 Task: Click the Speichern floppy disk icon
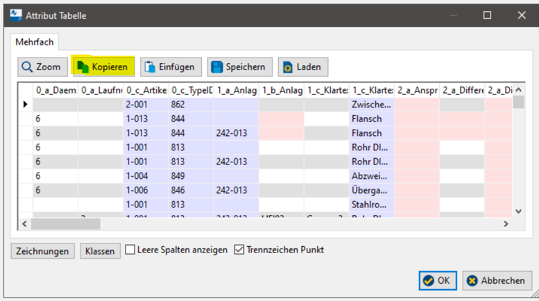point(216,67)
